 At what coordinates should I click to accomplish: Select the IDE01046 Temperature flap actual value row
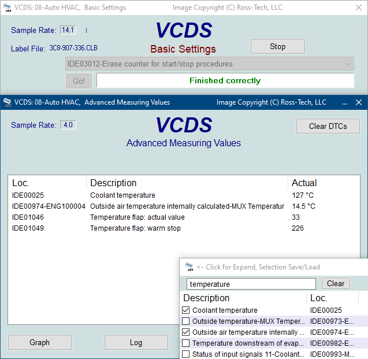click(x=184, y=217)
